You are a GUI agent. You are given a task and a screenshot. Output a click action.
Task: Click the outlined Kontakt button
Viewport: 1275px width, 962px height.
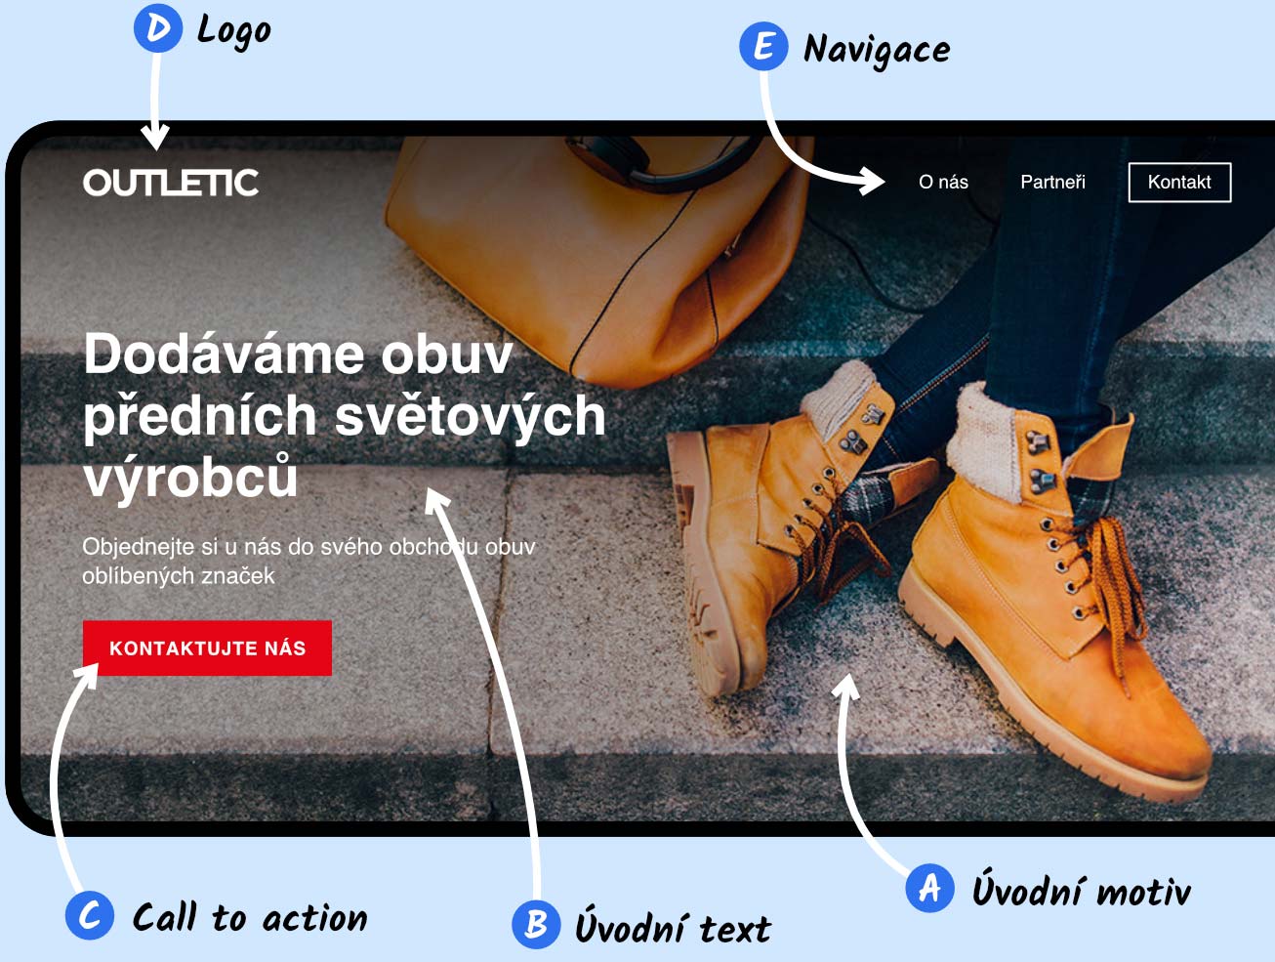click(x=1179, y=183)
